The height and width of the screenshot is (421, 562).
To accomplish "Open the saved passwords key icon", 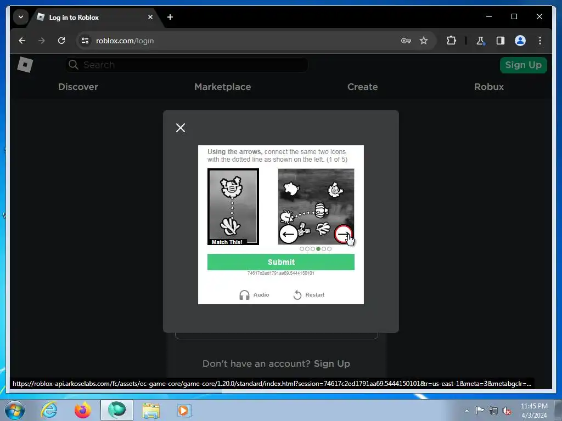I will (x=406, y=41).
